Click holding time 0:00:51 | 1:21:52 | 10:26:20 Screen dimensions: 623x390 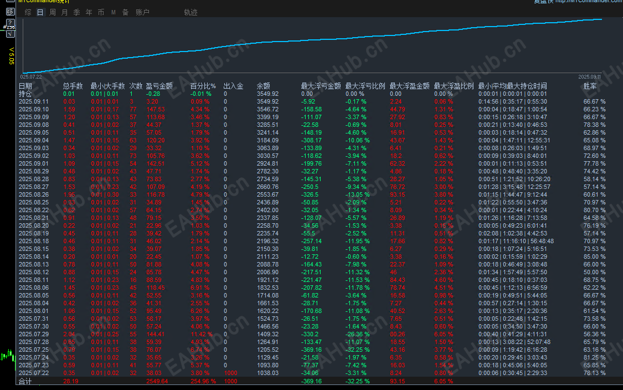(x=514, y=179)
